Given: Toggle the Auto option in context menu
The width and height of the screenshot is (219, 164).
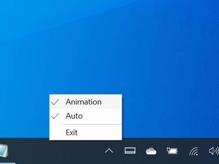Looking at the screenshot, I should pos(86,116).
